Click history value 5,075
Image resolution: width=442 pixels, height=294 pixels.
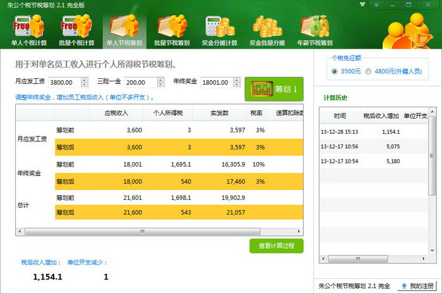tap(393, 146)
